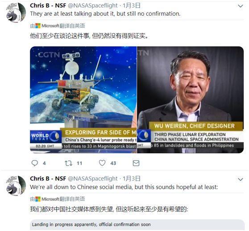Image resolution: width=249 pixels, height=231 pixels.
Task: Open the first tweet's 1月3日 timestamp
Action: click(132, 5)
